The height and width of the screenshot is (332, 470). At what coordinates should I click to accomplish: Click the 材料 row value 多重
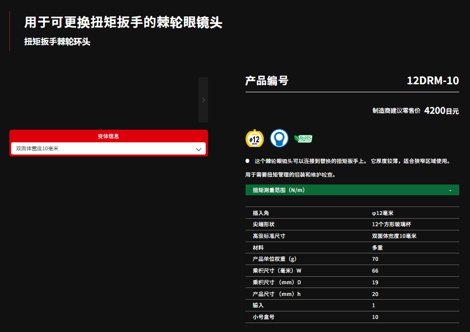[377, 248]
